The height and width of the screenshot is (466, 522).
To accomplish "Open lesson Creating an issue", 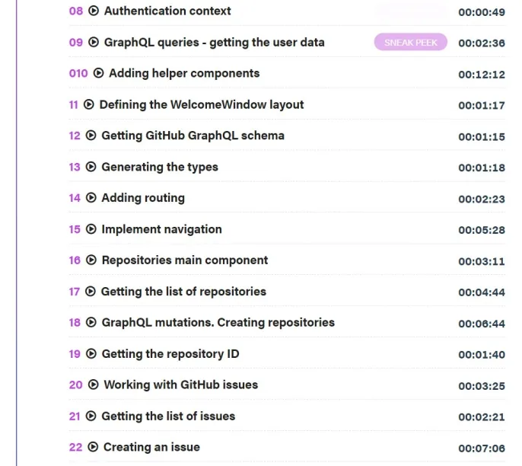I will click(152, 447).
